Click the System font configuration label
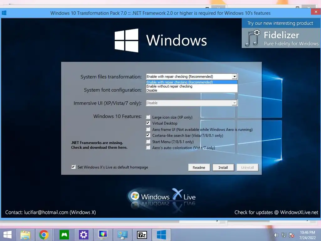The image size is (321, 241). (x=113, y=90)
